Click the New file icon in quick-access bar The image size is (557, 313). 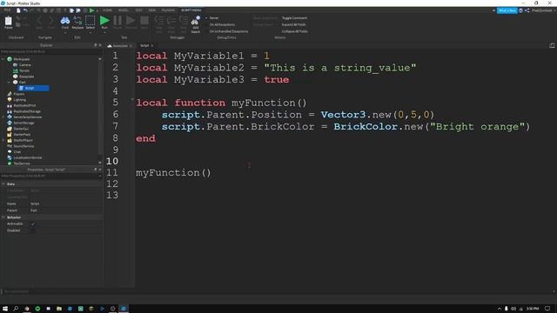(18, 10)
